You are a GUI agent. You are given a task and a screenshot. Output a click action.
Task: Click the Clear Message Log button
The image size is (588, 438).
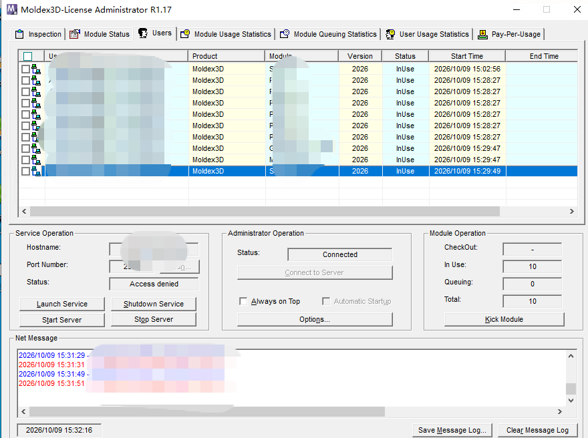537,430
